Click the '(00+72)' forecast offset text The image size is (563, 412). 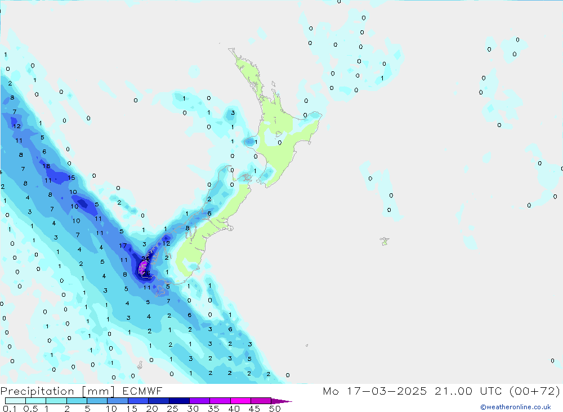[535, 391]
